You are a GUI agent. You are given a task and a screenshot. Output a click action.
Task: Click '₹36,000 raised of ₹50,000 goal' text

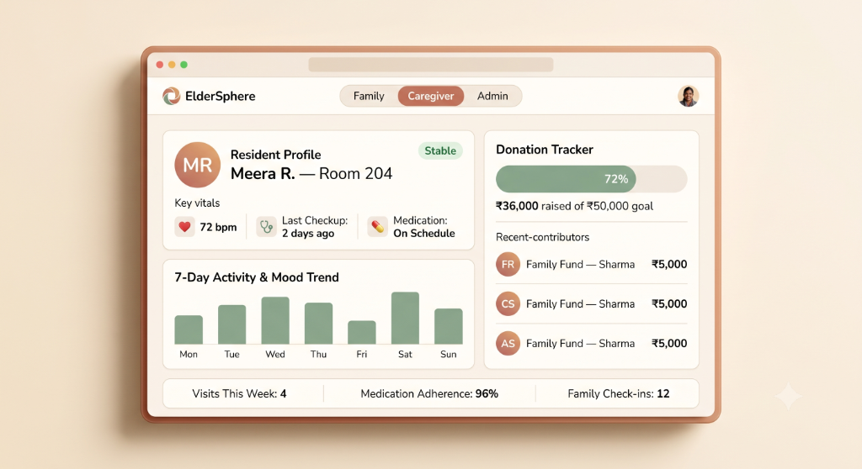pyautogui.click(x=574, y=206)
